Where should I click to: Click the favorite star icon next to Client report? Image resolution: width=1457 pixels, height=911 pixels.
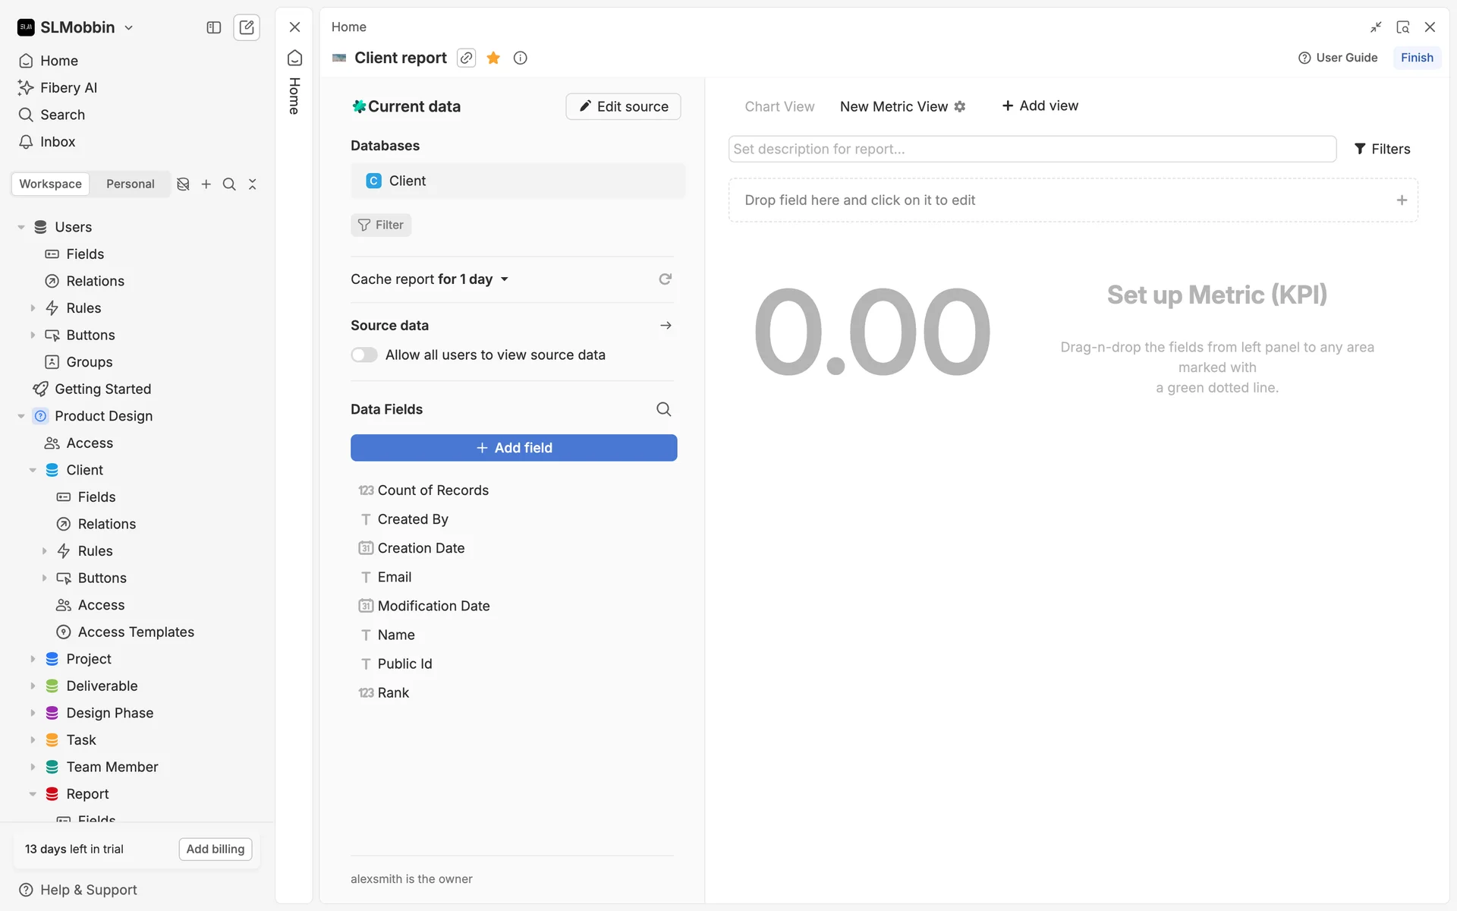coord(493,58)
